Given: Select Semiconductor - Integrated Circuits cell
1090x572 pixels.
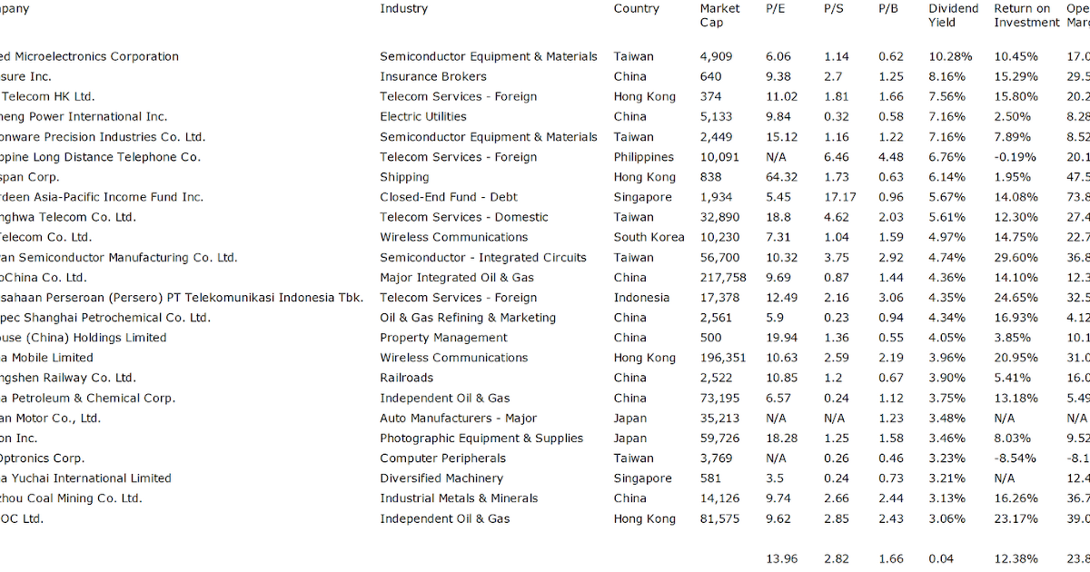Looking at the screenshot, I should (483, 257).
